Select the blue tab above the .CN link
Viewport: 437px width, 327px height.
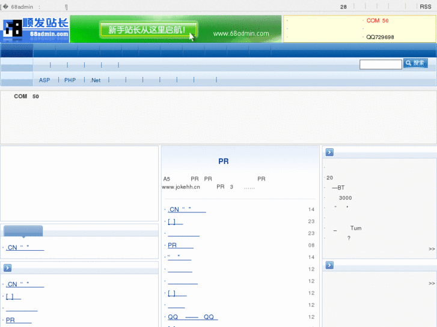23,231
